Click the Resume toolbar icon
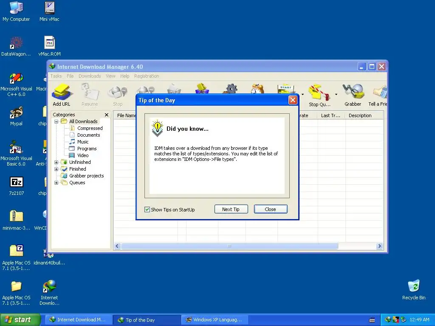435x326 pixels. (90, 95)
